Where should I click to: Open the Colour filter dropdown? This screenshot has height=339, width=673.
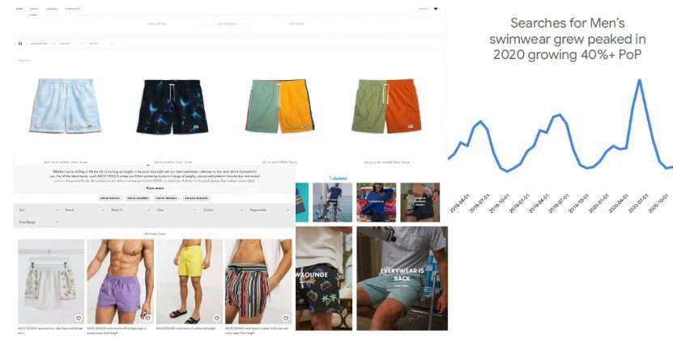(x=224, y=210)
